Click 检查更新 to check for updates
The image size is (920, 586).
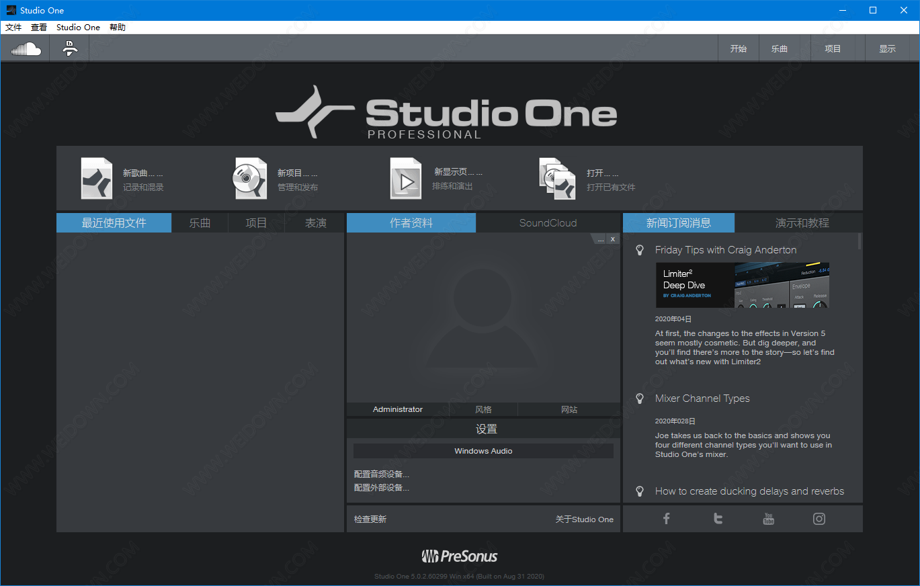(x=370, y=519)
